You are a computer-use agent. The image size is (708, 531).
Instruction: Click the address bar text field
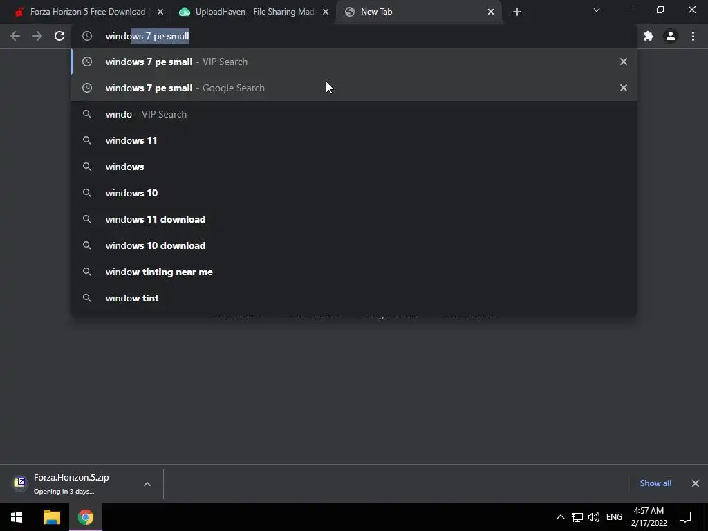tap(353, 36)
